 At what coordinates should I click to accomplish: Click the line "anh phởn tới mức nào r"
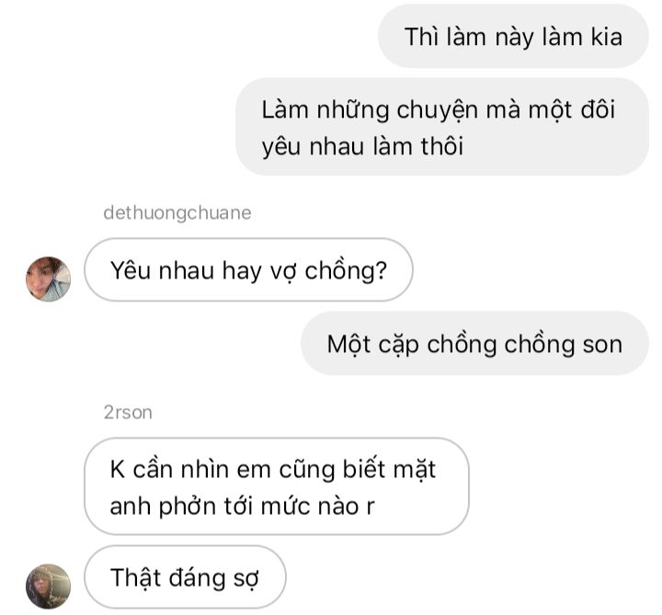pos(243,507)
